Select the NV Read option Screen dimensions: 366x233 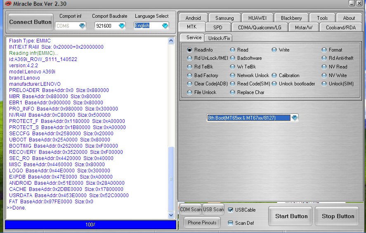pos(324,67)
